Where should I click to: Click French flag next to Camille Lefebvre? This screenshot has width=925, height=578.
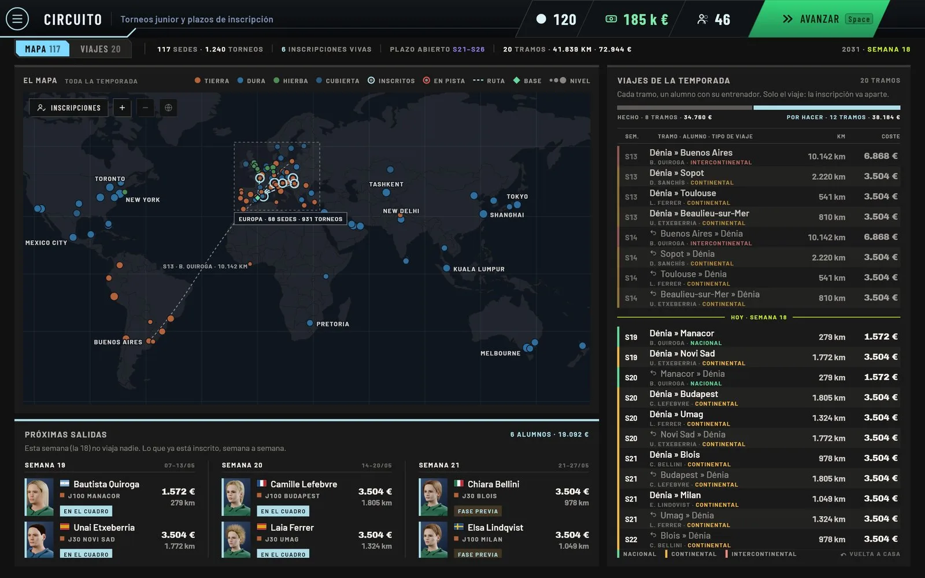[x=262, y=483]
